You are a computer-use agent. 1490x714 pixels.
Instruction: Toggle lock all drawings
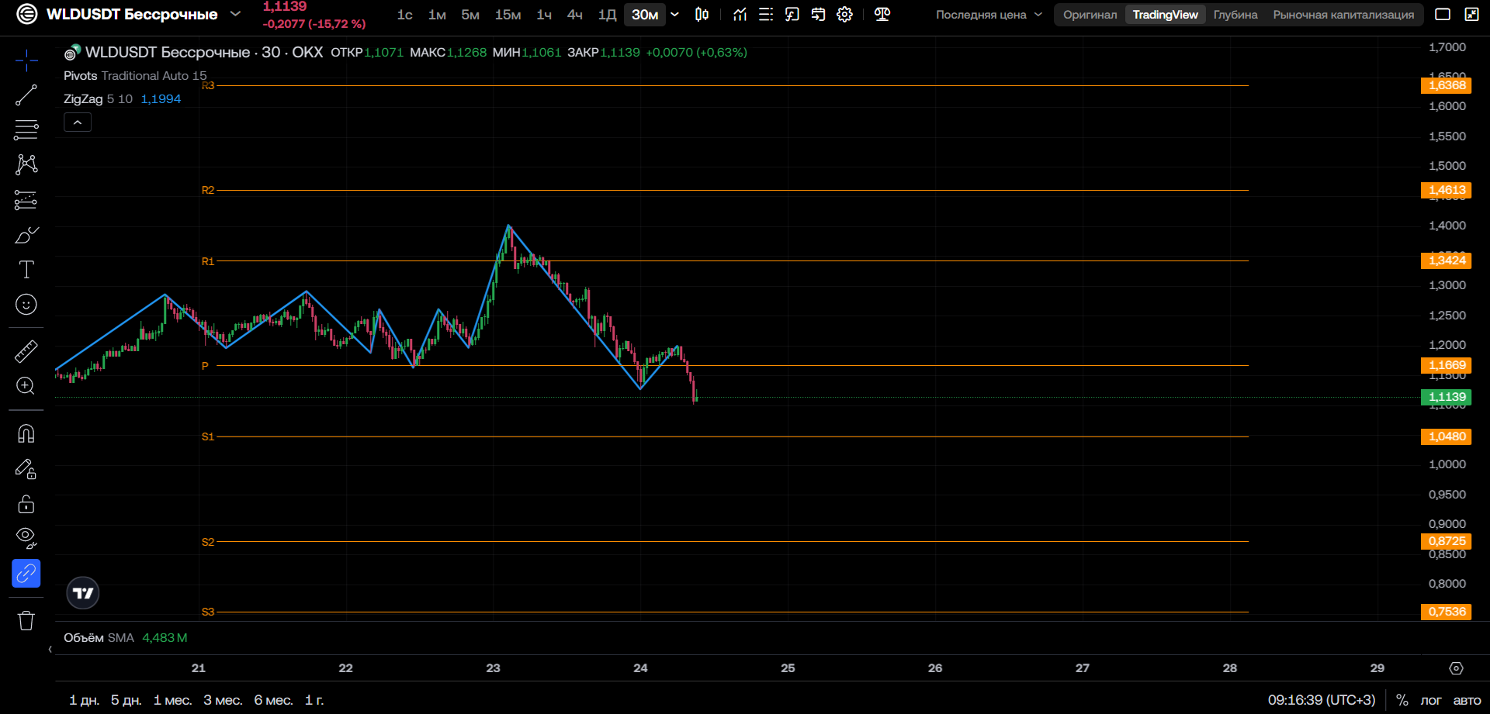tap(26, 504)
